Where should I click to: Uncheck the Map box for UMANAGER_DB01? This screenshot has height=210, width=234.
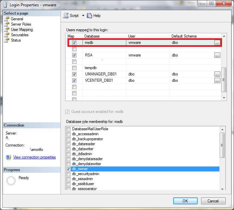(x=74, y=74)
